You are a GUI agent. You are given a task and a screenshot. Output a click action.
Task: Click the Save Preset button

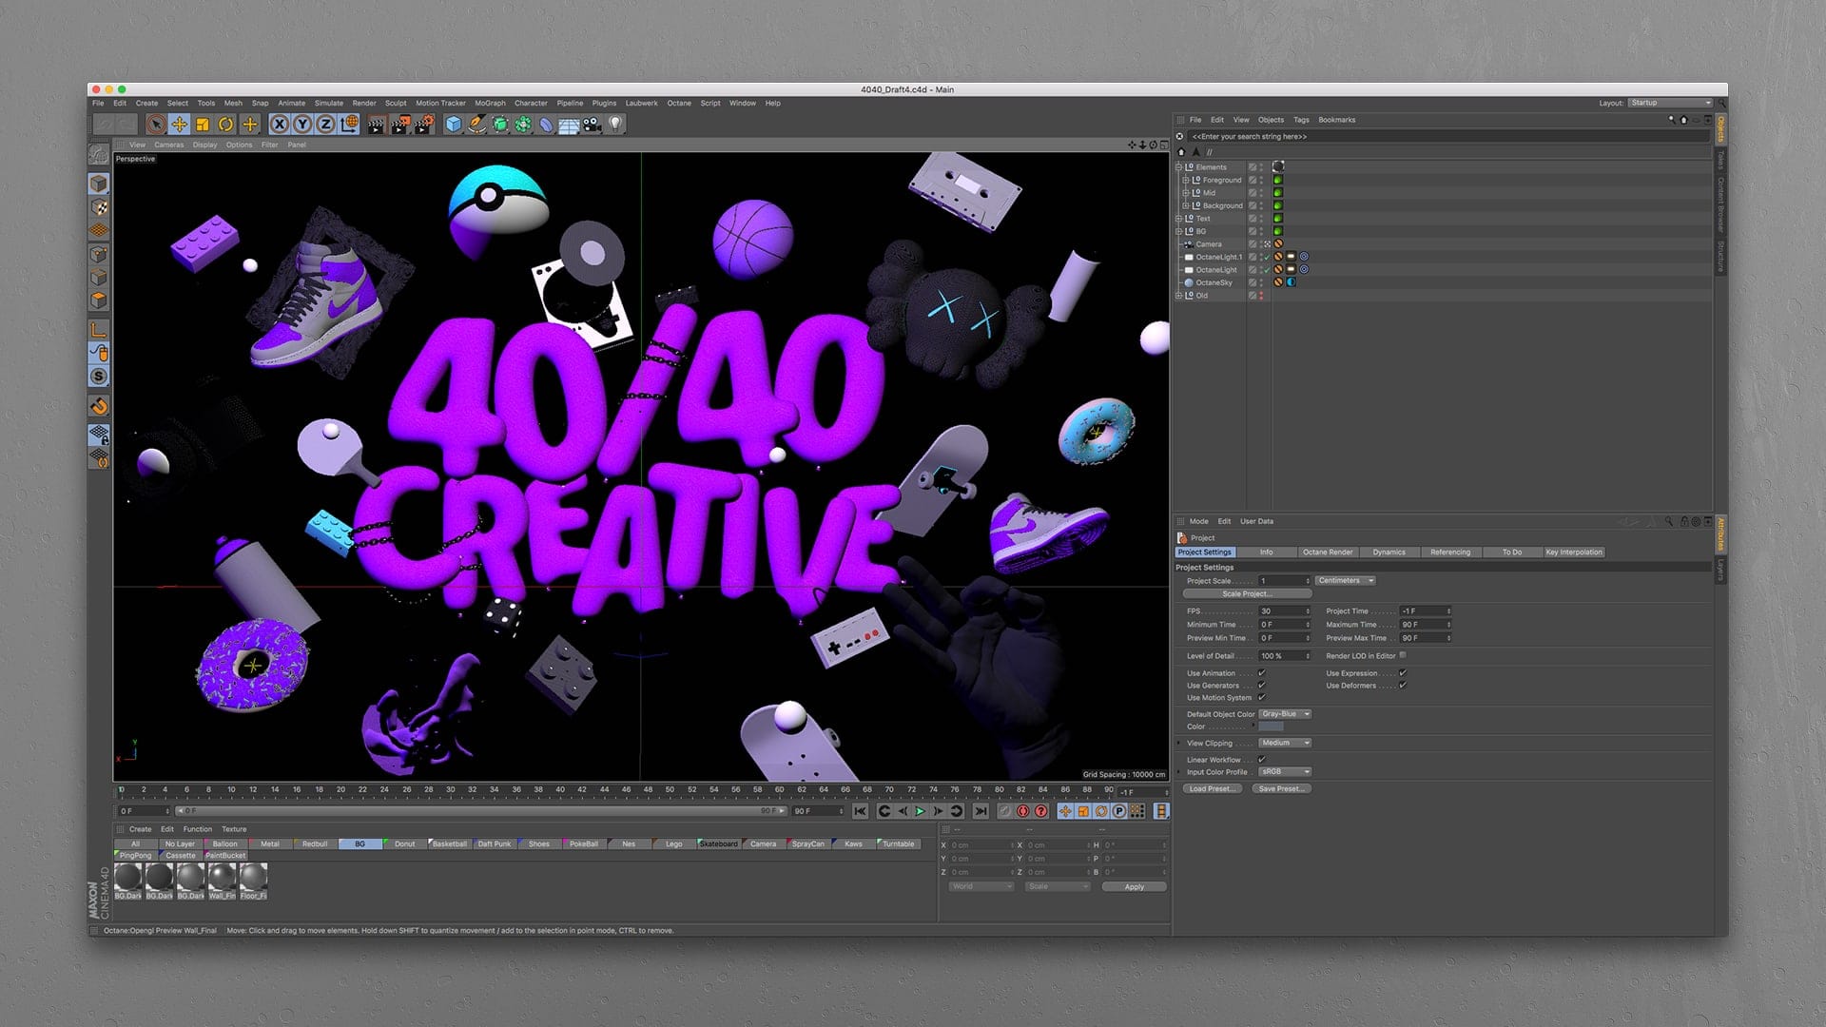[x=1281, y=788]
